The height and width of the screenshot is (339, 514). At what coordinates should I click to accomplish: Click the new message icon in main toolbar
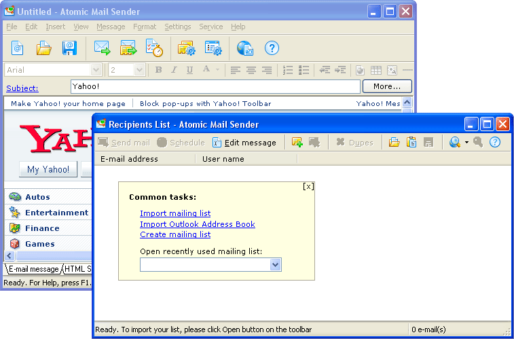point(18,48)
